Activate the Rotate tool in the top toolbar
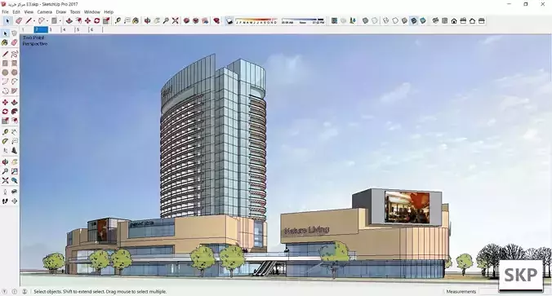Viewport: 552px width, 296px height. pyautogui.click(x=97, y=21)
